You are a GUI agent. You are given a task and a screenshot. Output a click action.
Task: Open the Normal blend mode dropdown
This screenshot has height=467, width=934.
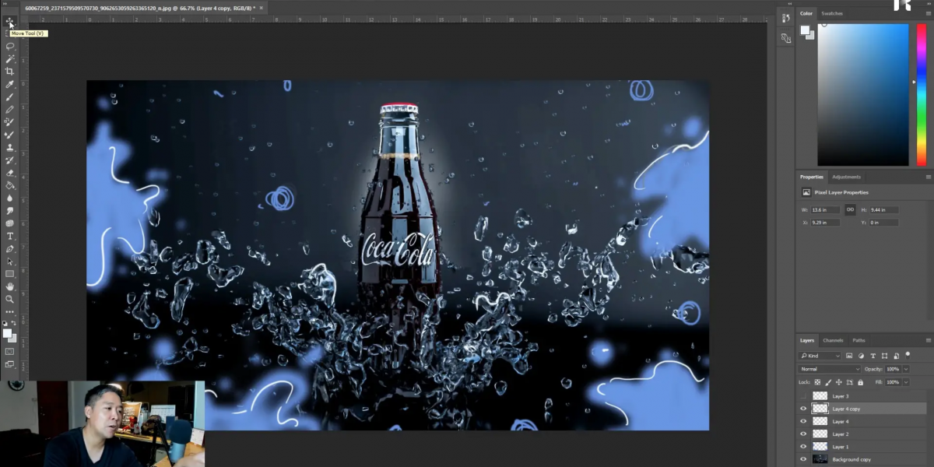[x=829, y=369]
